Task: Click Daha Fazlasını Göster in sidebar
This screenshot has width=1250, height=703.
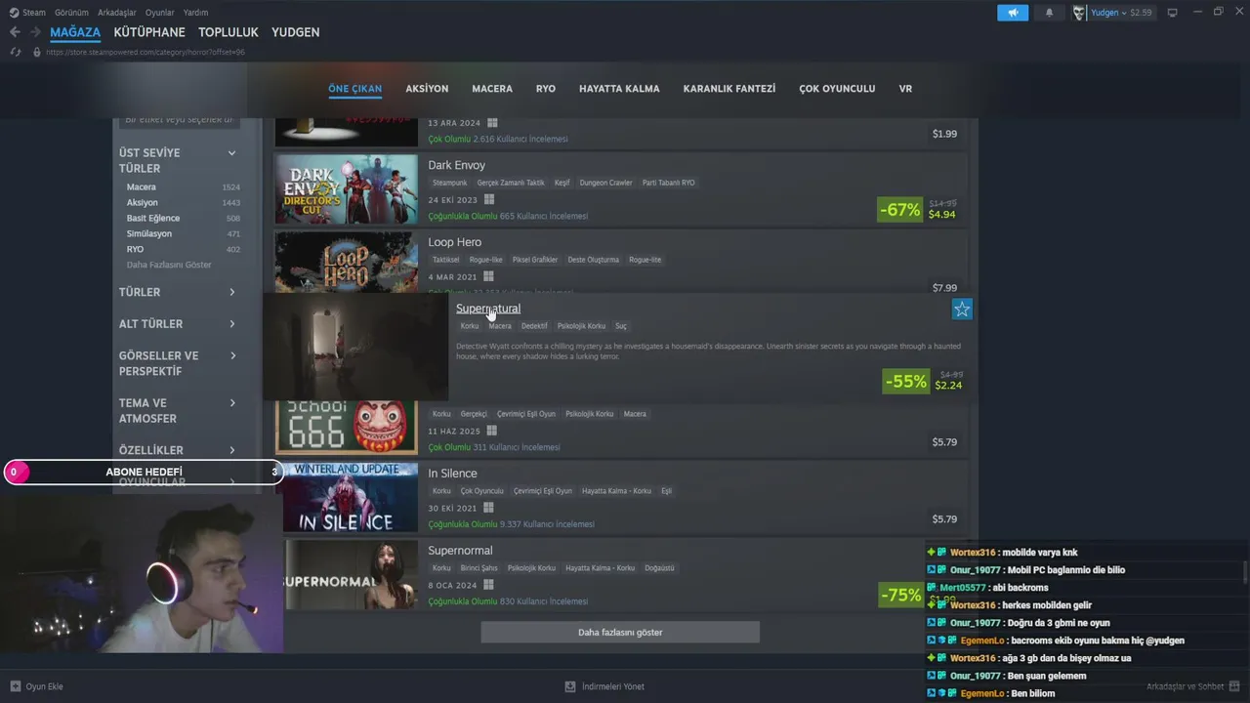Action: click(x=169, y=265)
